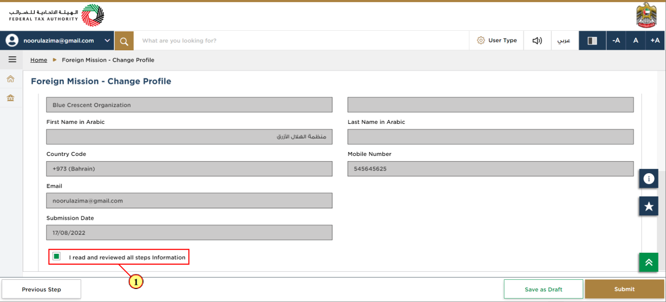666x302 pixels.
Task: Go back with Previous Step button
Action: point(41,289)
